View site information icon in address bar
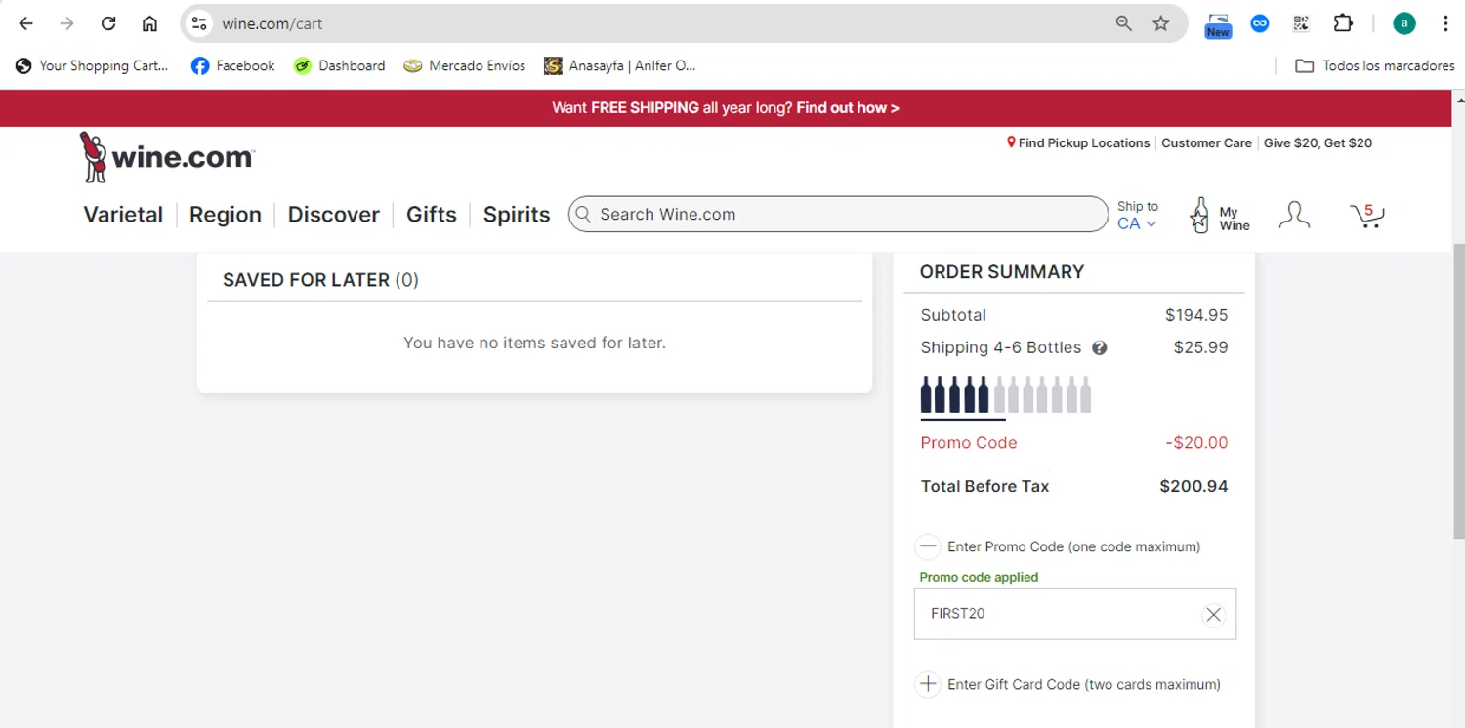The image size is (1465, 728). (199, 23)
